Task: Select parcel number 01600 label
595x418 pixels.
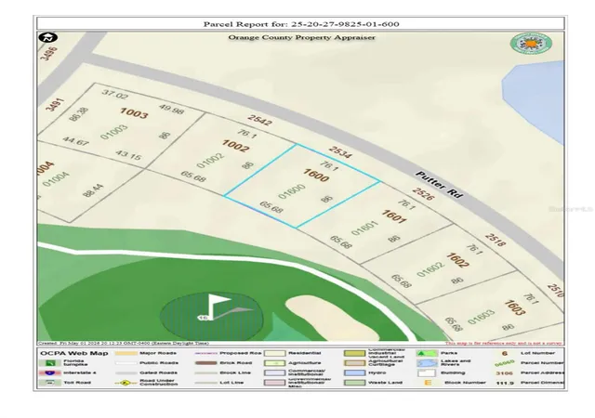Action: coord(291,191)
